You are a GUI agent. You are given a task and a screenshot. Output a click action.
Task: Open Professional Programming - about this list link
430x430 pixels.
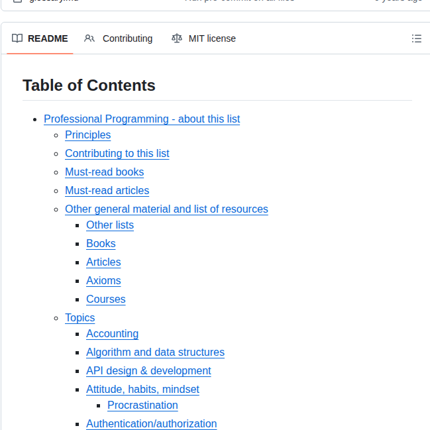click(x=142, y=119)
